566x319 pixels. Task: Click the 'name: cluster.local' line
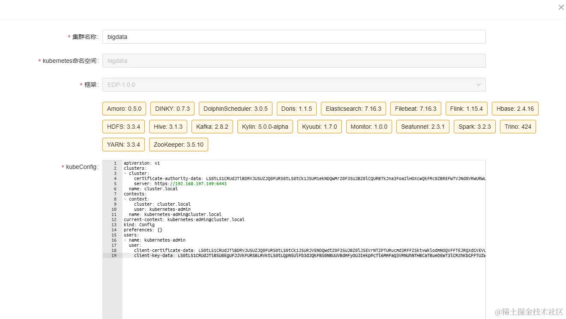tap(153, 189)
